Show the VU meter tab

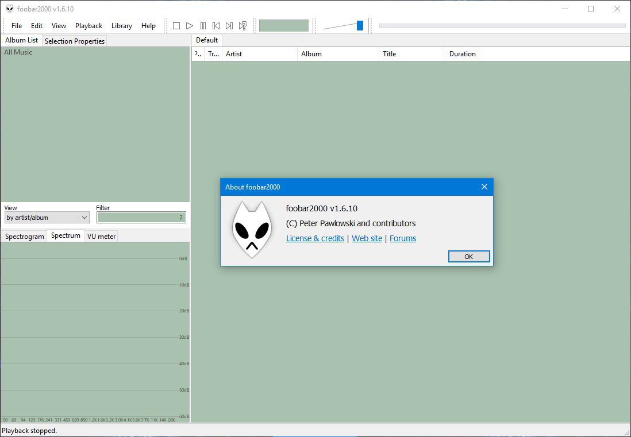101,237
